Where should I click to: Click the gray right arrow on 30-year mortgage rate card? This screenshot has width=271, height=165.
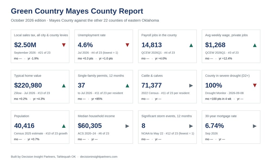tap(255, 126)
